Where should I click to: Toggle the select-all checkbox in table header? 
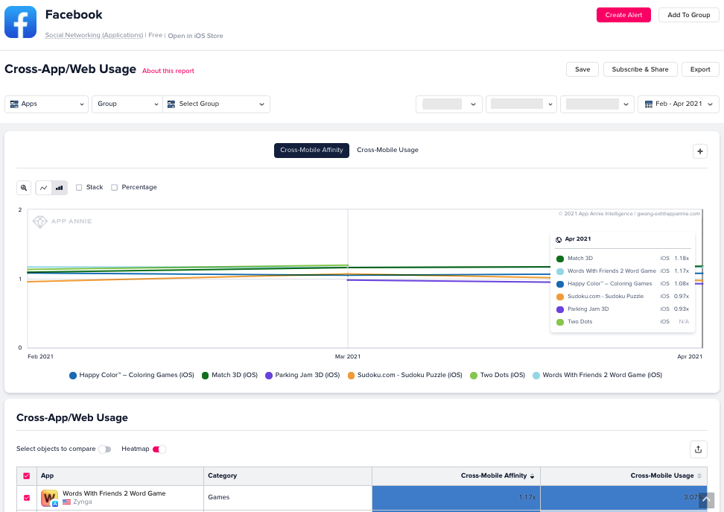pos(27,476)
